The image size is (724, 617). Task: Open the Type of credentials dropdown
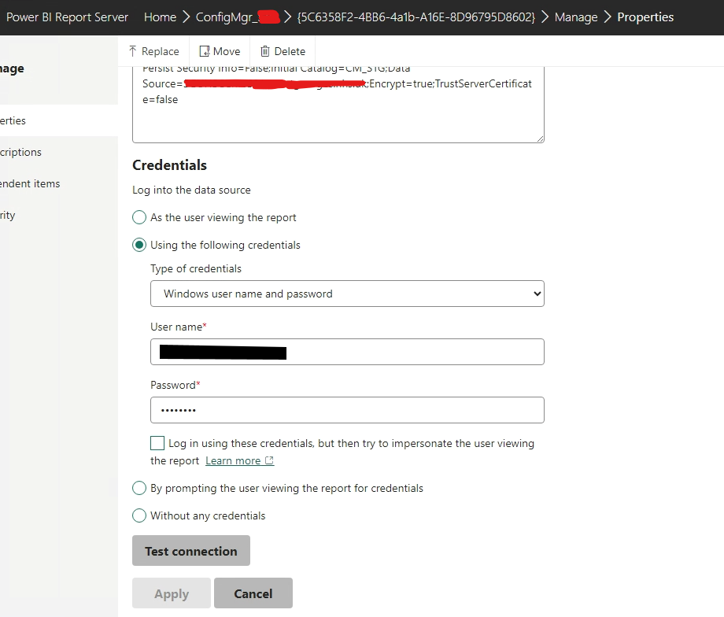pos(347,294)
